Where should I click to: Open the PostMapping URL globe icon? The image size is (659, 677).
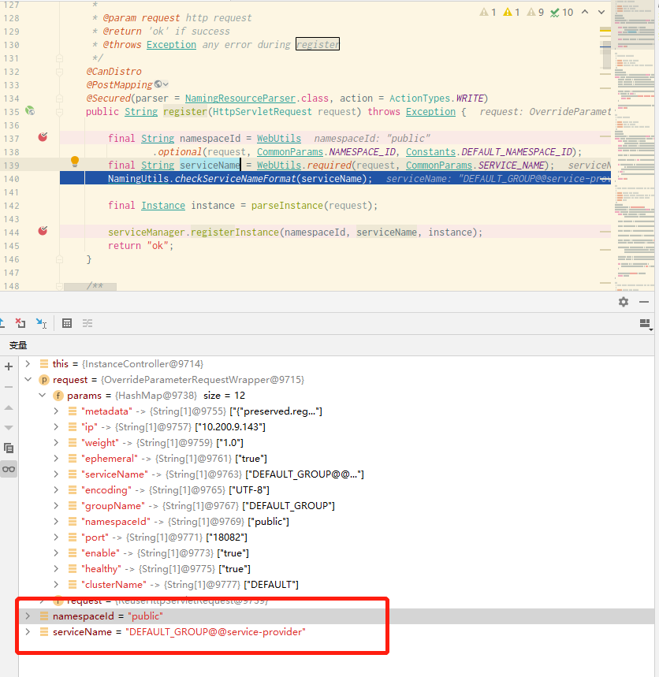[158, 84]
